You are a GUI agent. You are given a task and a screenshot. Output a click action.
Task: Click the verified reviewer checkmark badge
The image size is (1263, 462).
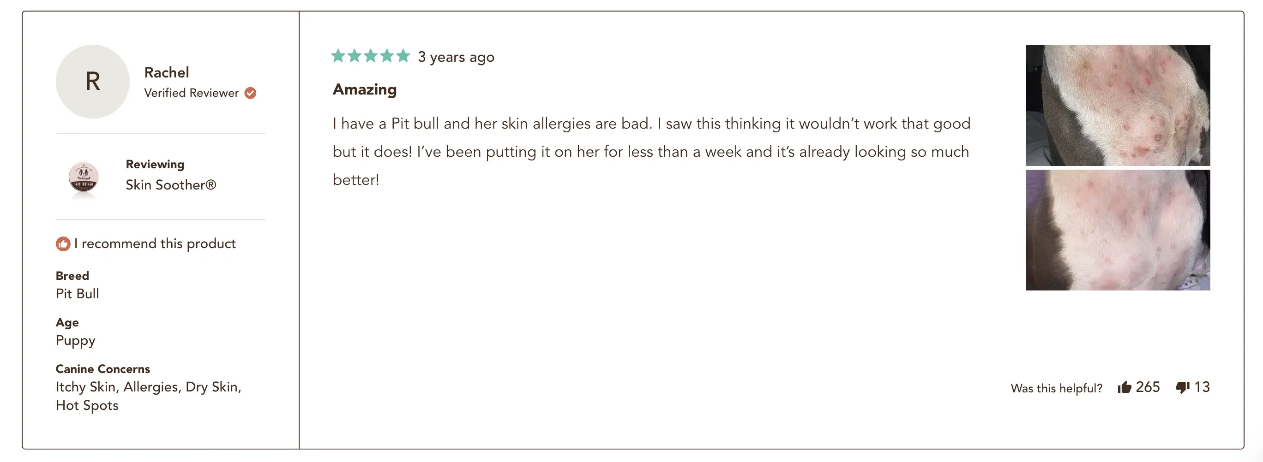pyautogui.click(x=251, y=93)
